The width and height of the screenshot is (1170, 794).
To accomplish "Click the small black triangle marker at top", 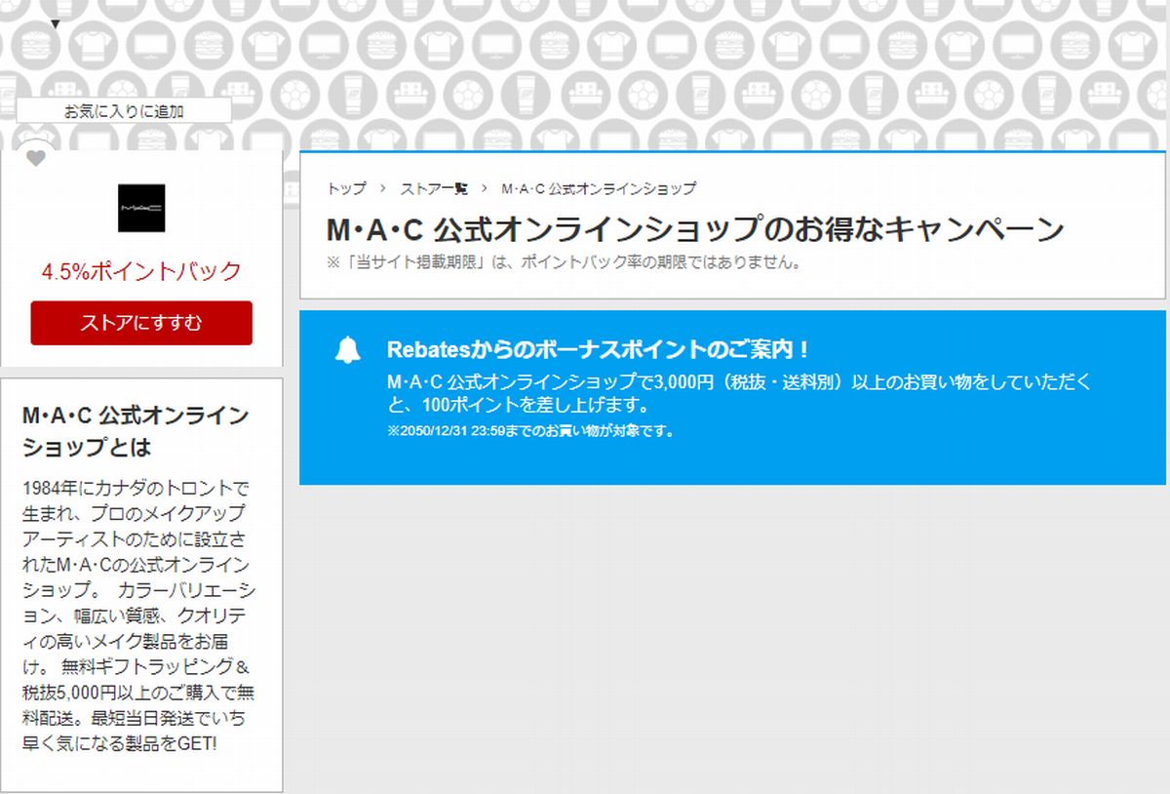I will coord(56,24).
